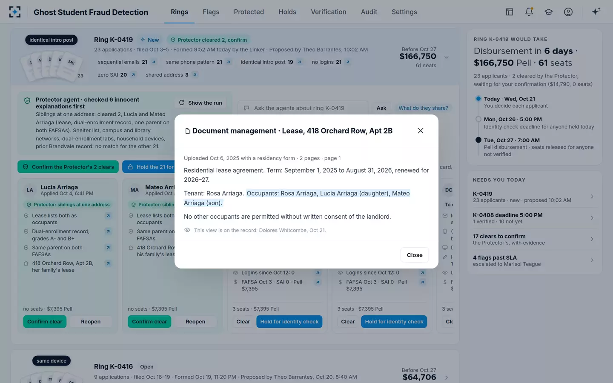Click the eye icon beside view record note

(187, 230)
